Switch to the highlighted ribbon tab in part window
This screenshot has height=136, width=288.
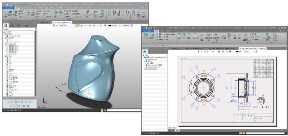[x=17, y=8]
